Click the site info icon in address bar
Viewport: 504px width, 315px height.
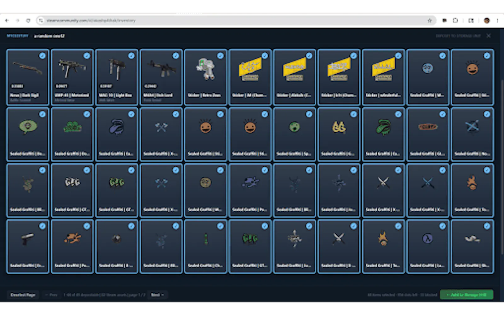(x=41, y=20)
